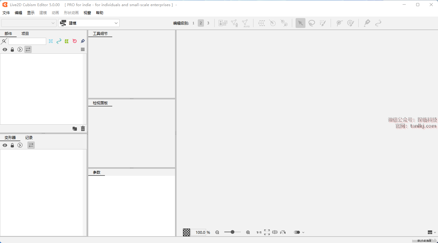Click the zoom percentage field showing 100.0
Viewport: 438px width, 243px height.
click(199, 233)
